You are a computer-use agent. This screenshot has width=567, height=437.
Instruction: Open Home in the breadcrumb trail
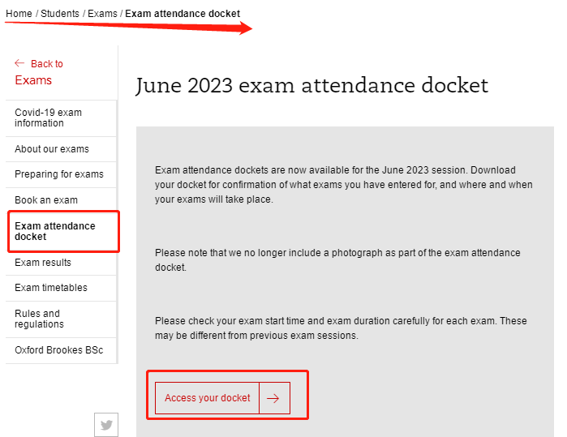[19, 14]
